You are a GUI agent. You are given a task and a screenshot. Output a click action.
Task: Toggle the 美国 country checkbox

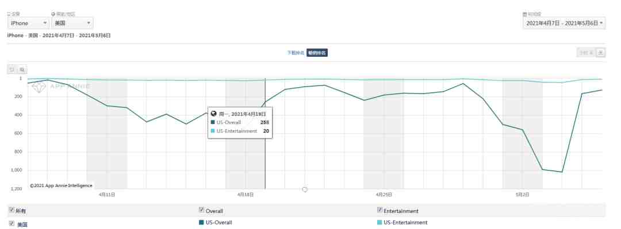pyautogui.click(x=11, y=223)
